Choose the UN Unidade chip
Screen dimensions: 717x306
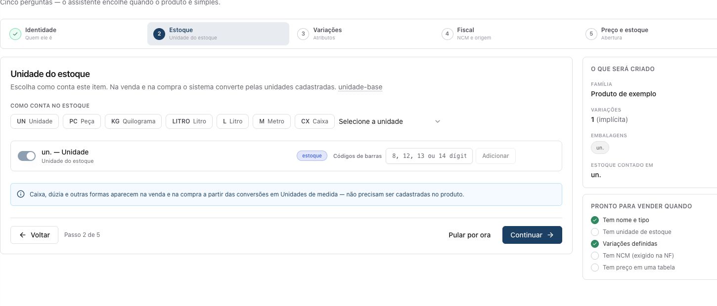pos(35,121)
